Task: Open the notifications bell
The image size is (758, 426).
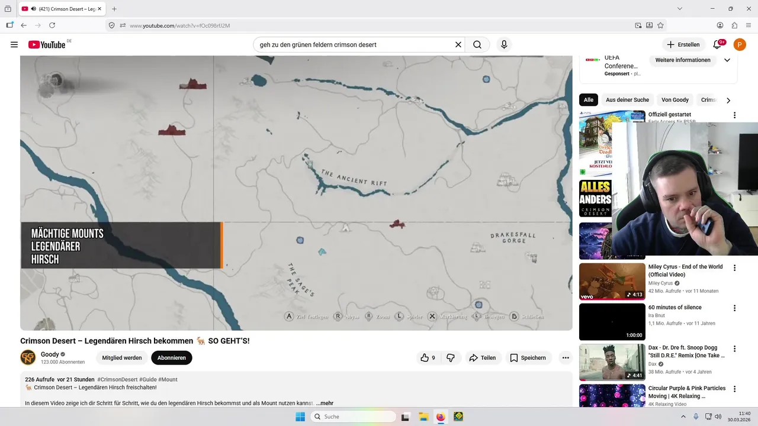Action: (x=717, y=44)
